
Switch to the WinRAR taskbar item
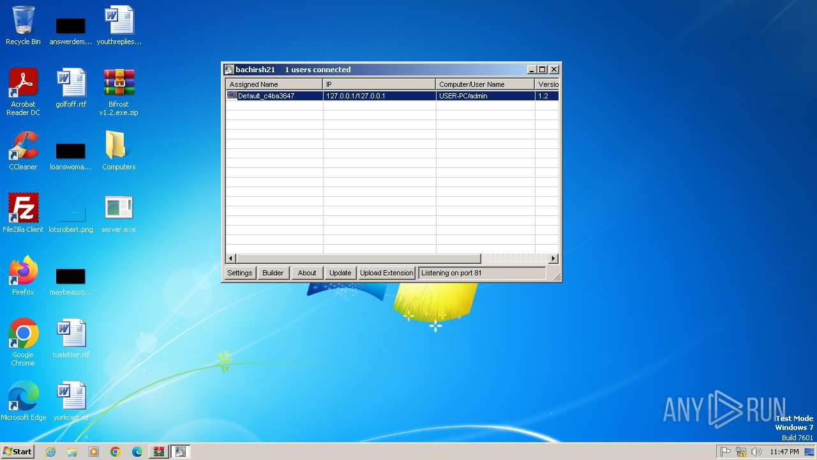pyautogui.click(x=158, y=452)
